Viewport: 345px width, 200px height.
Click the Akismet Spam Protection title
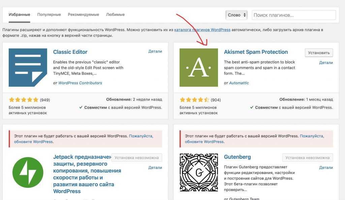coord(256,52)
